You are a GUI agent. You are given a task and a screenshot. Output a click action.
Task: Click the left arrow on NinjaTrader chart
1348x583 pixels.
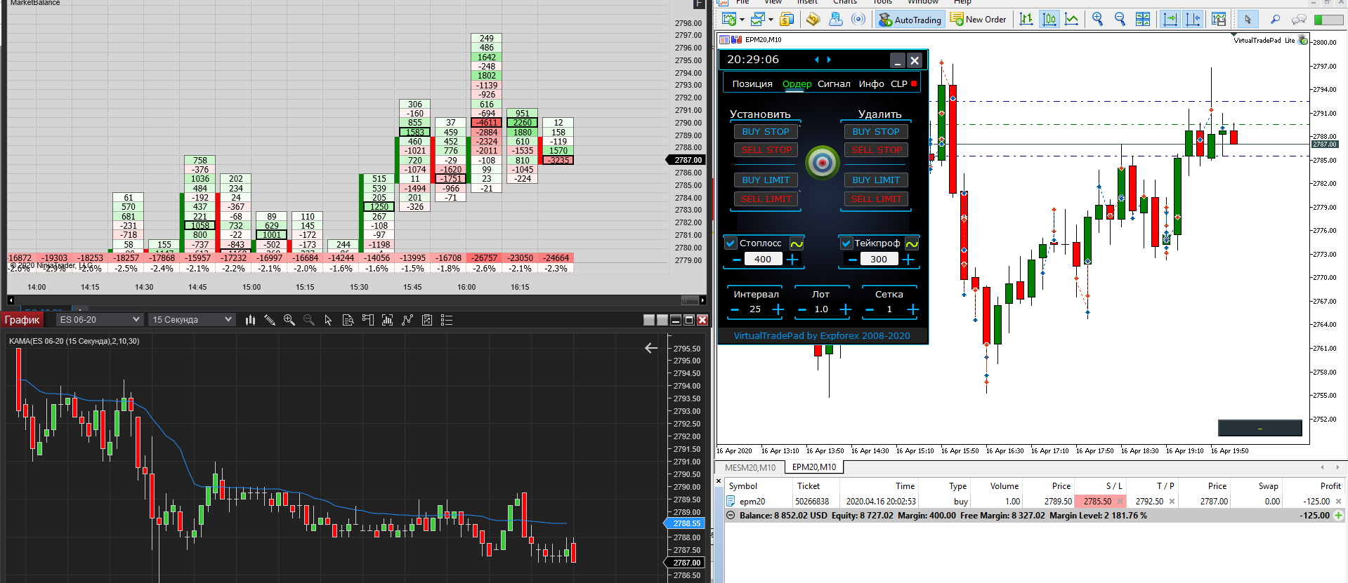click(x=651, y=348)
